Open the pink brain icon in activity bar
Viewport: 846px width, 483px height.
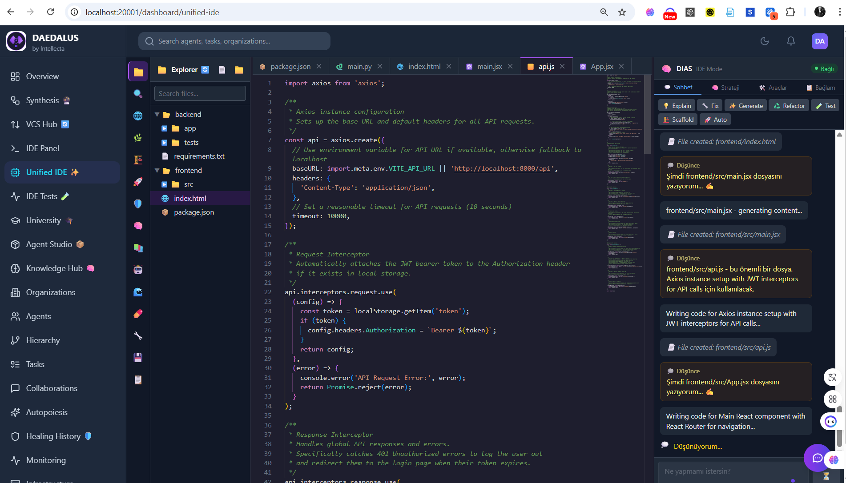point(138,226)
